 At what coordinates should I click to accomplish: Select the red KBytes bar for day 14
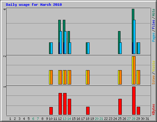click(69, 107)
